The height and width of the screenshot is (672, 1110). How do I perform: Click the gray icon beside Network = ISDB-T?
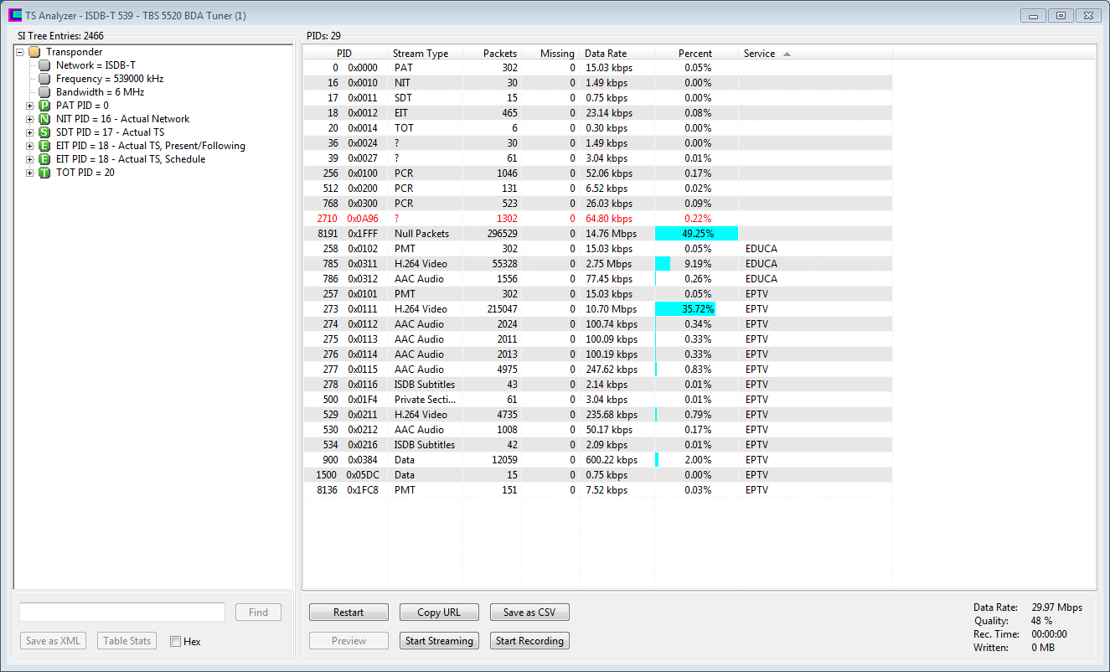coord(44,65)
